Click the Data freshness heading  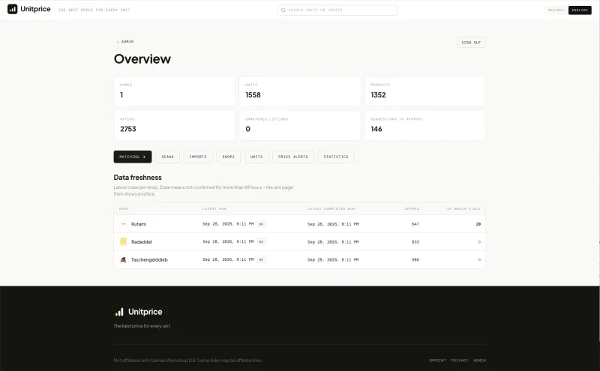tap(137, 178)
